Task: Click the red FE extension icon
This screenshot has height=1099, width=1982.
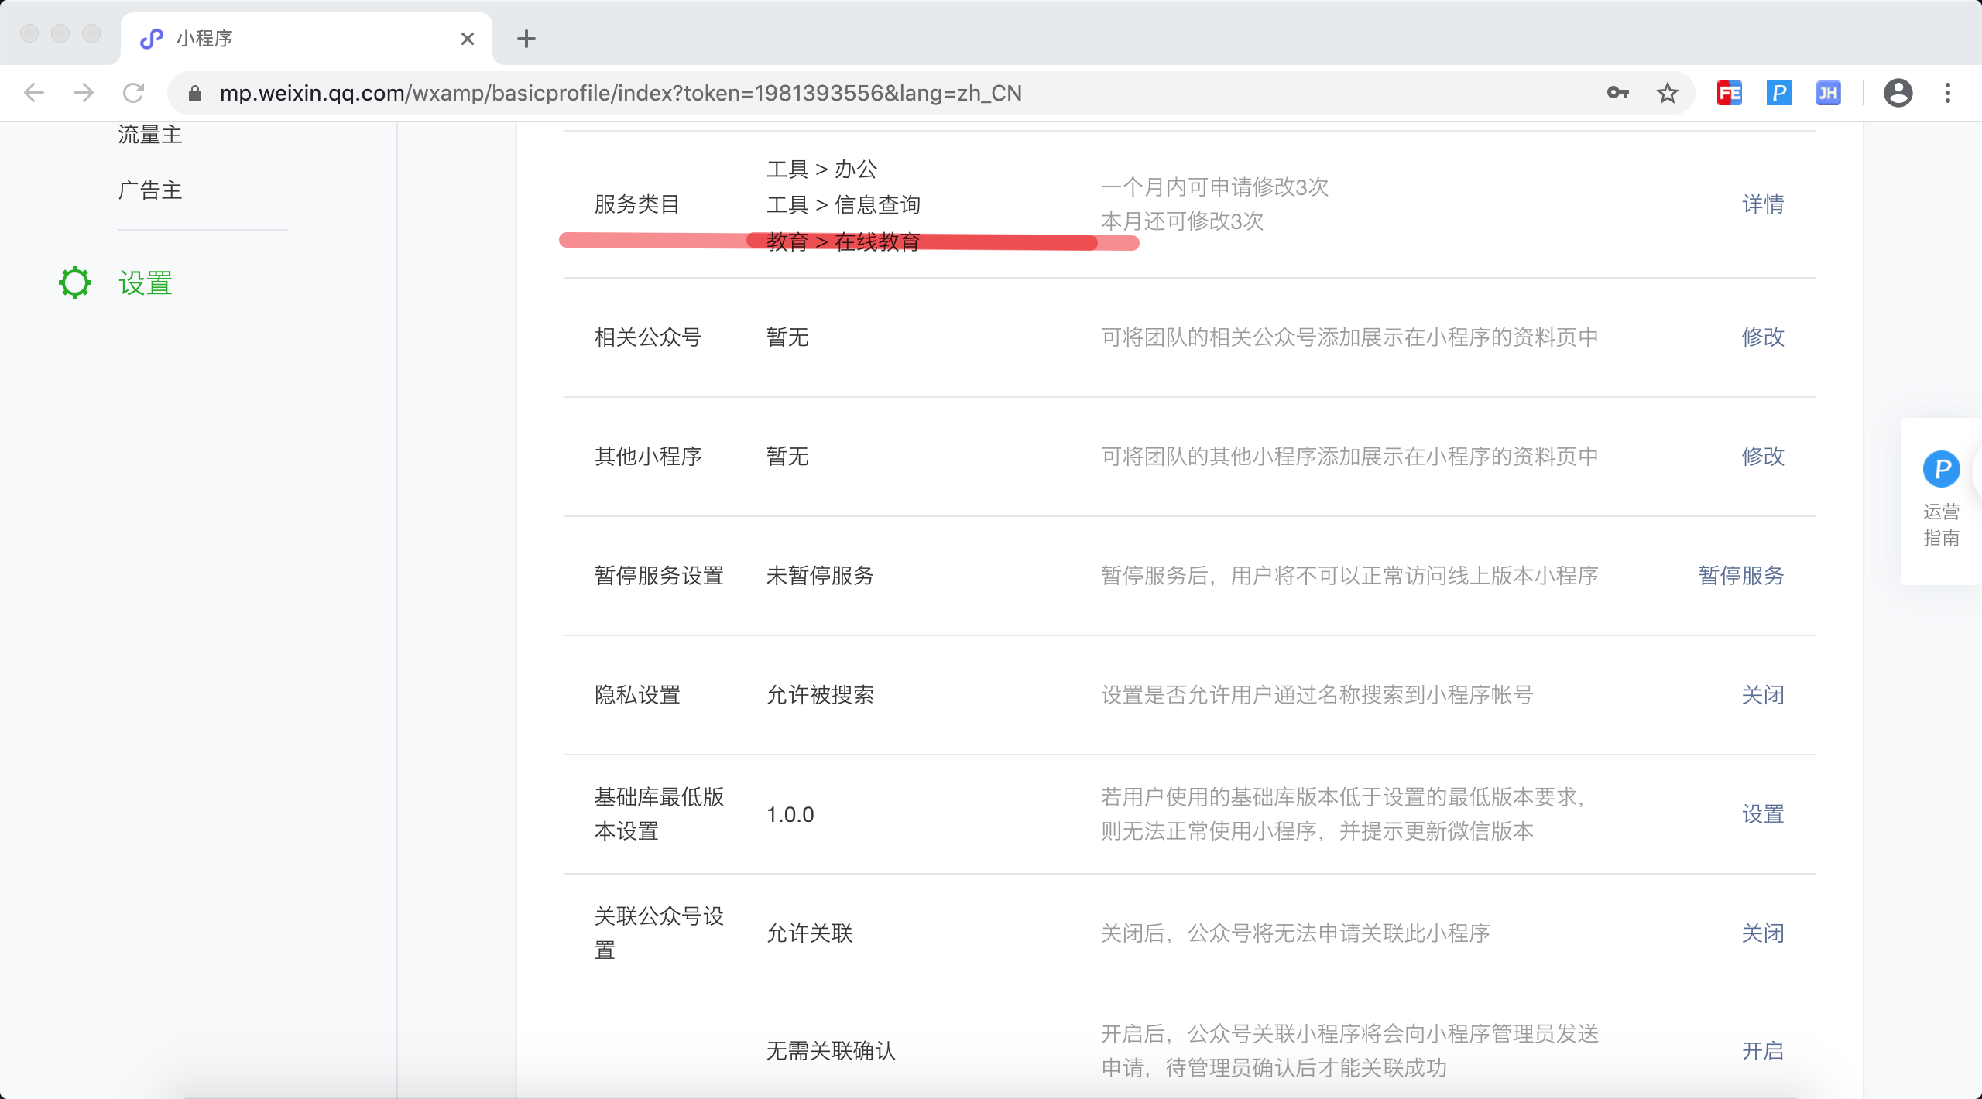Action: point(1729,93)
